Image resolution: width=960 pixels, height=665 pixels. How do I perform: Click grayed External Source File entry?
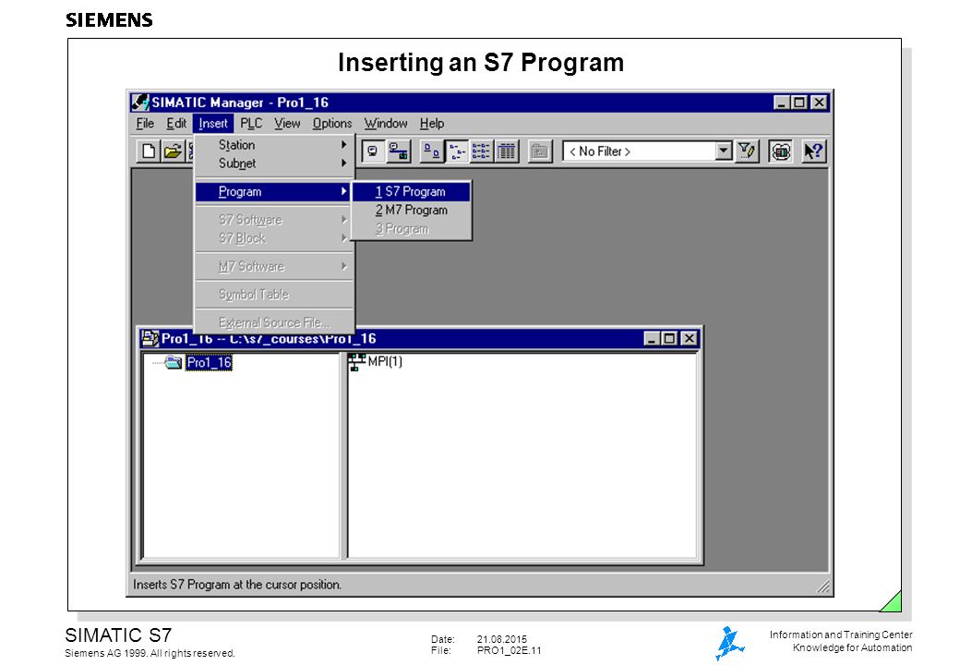click(x=273, y=322)
